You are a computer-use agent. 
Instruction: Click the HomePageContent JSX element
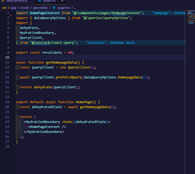tap(47, 127)
